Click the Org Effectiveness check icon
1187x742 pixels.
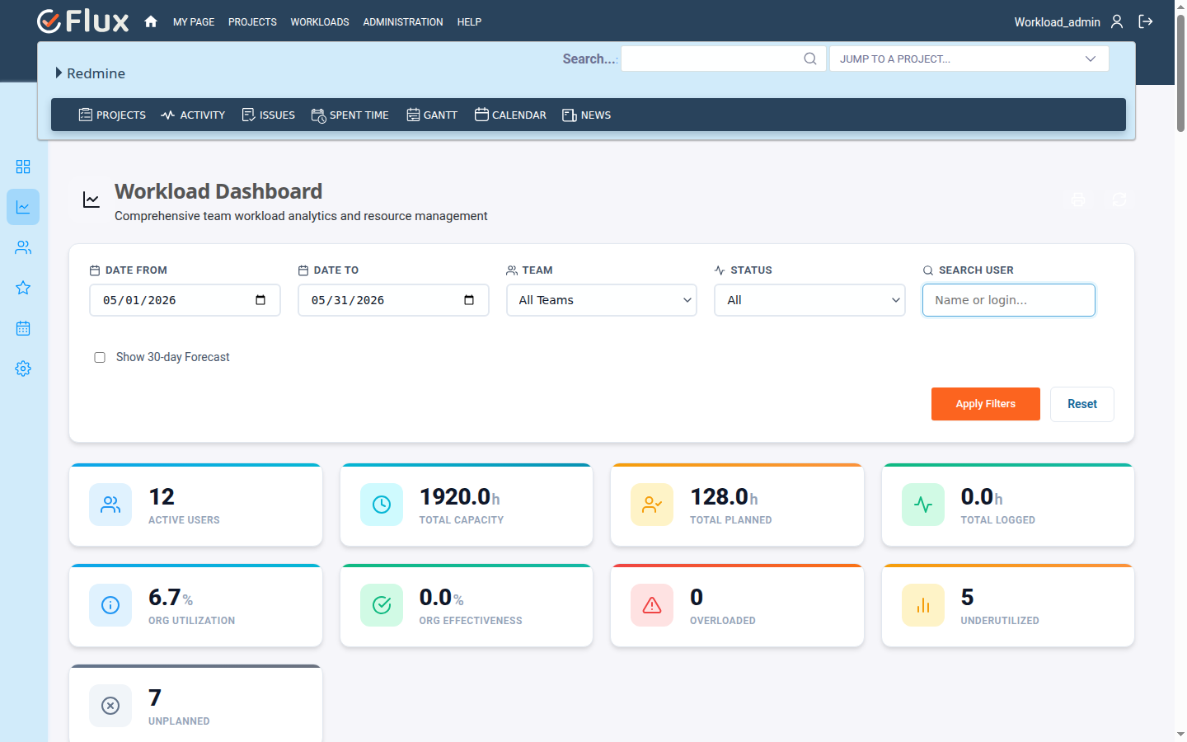pos(382,605)
